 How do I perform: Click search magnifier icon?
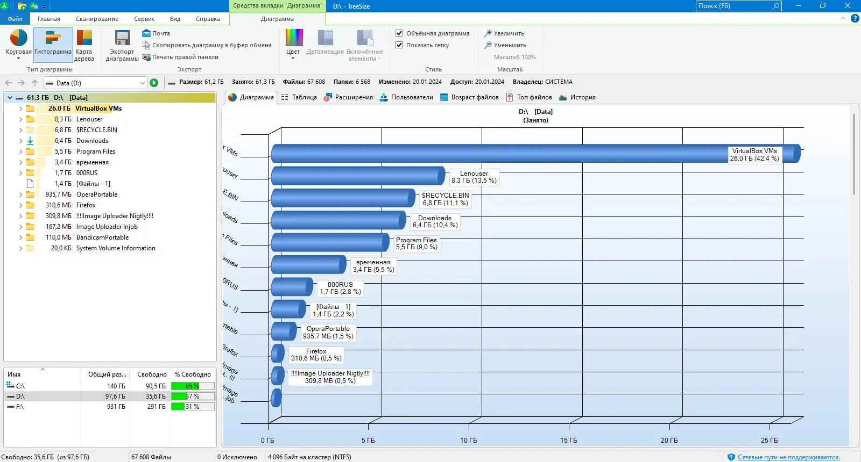pos(776,6)
